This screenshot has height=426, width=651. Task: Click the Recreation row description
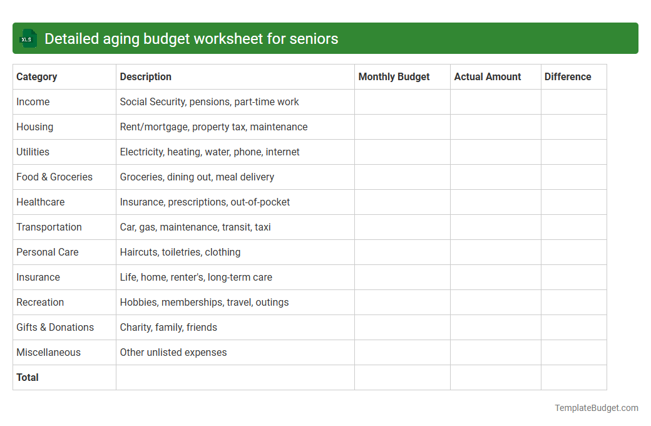point(204,302)
